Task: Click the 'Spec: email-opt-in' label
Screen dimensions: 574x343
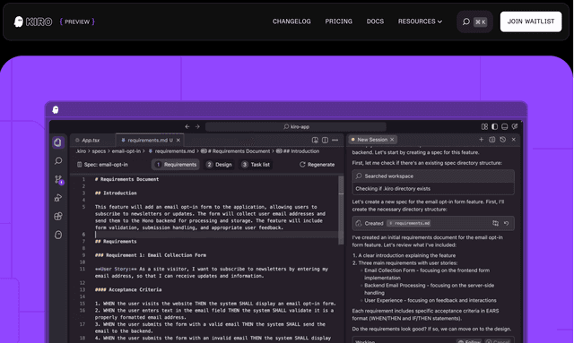Action: 103,165
